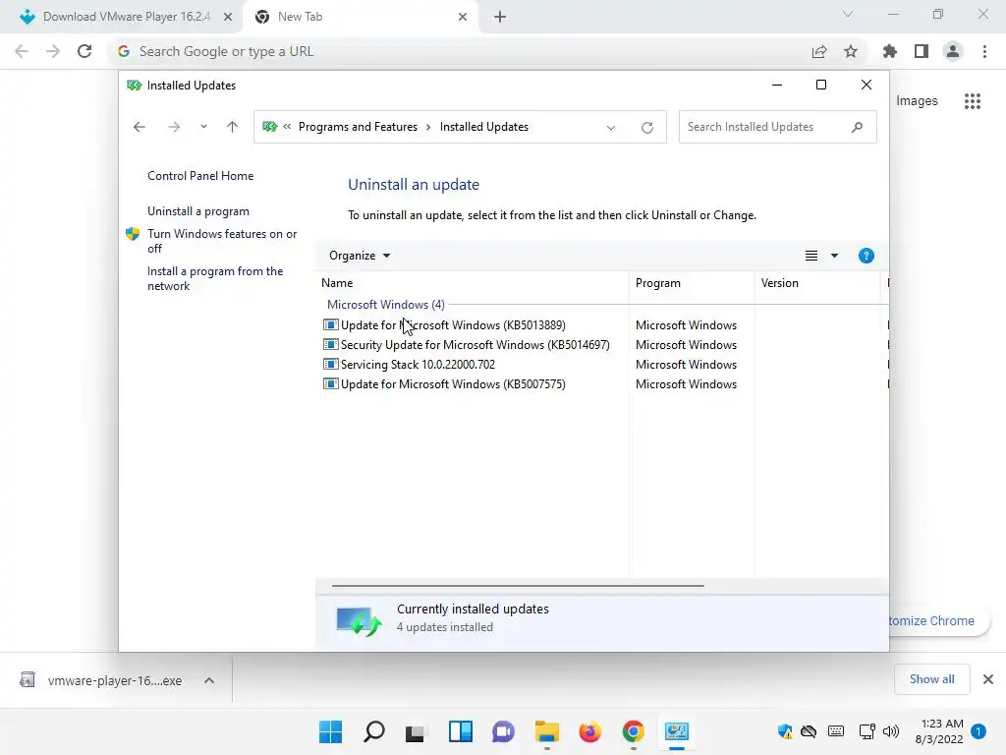Image resolution: width=1006 pixels, height=755 pixels.
Task: Close the Chrome downloads bar
Action: point(988,679)
